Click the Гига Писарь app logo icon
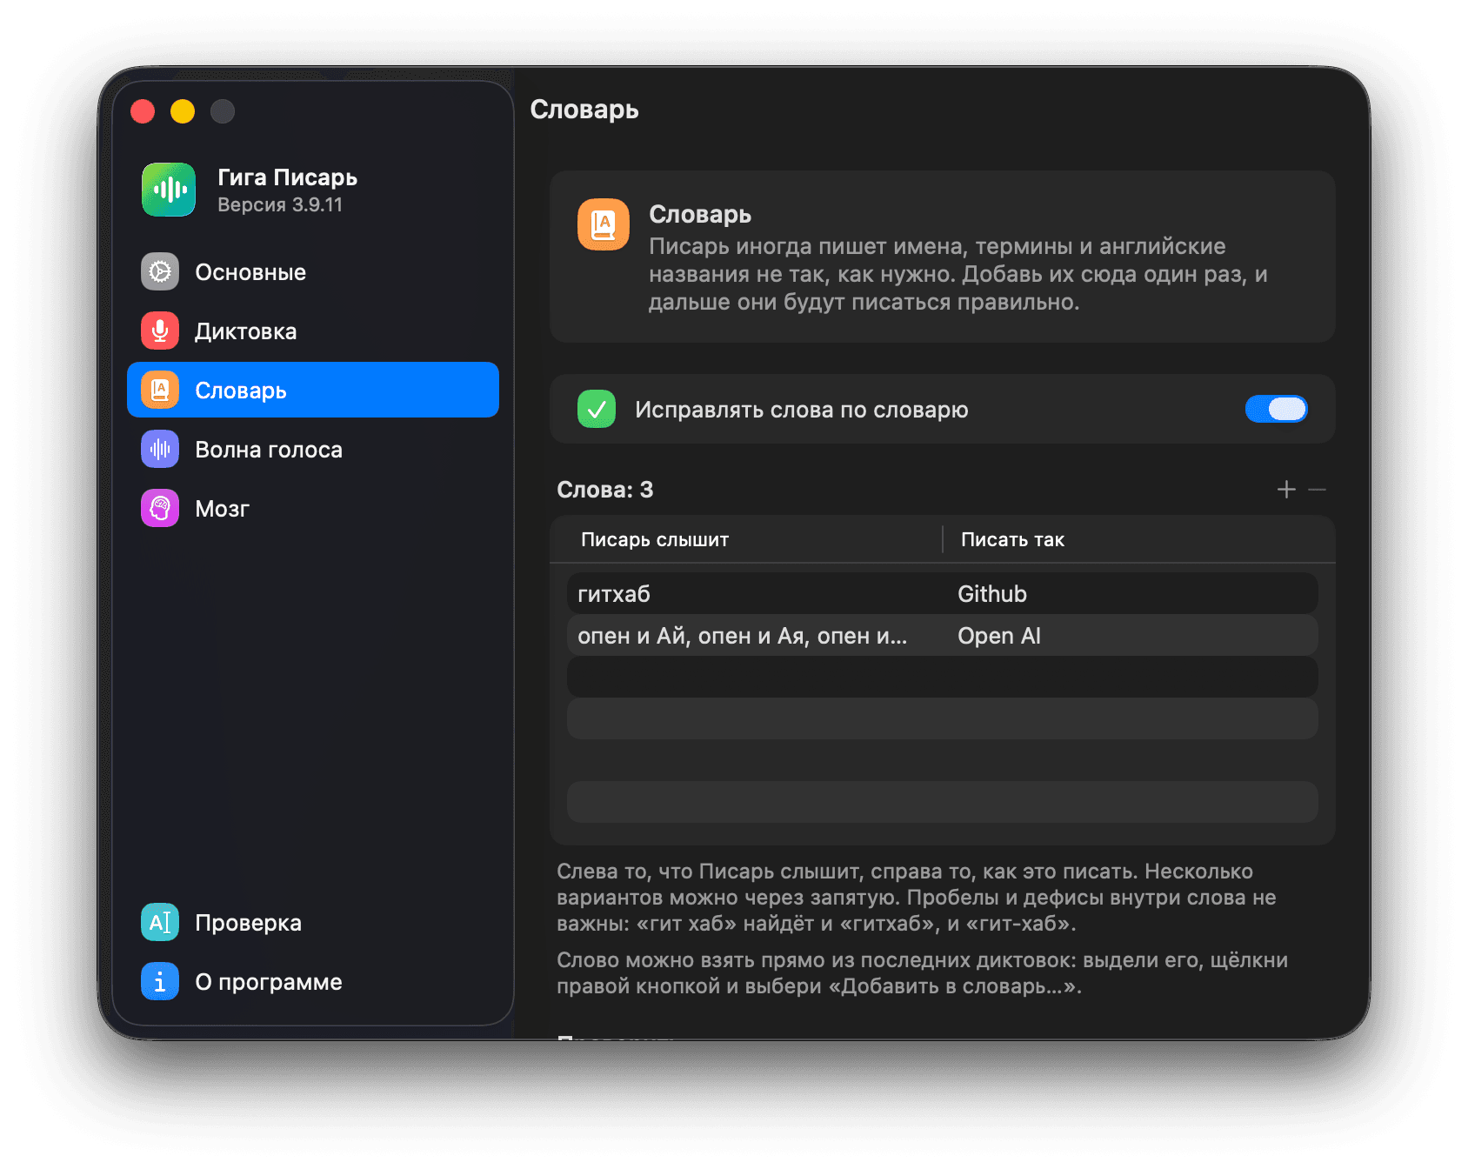 pyautogui.click(x=169, y=190)
